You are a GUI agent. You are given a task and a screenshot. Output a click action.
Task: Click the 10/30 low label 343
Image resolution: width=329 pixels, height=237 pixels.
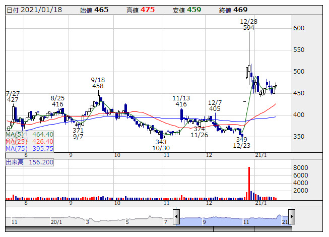(x=161, y=142)
